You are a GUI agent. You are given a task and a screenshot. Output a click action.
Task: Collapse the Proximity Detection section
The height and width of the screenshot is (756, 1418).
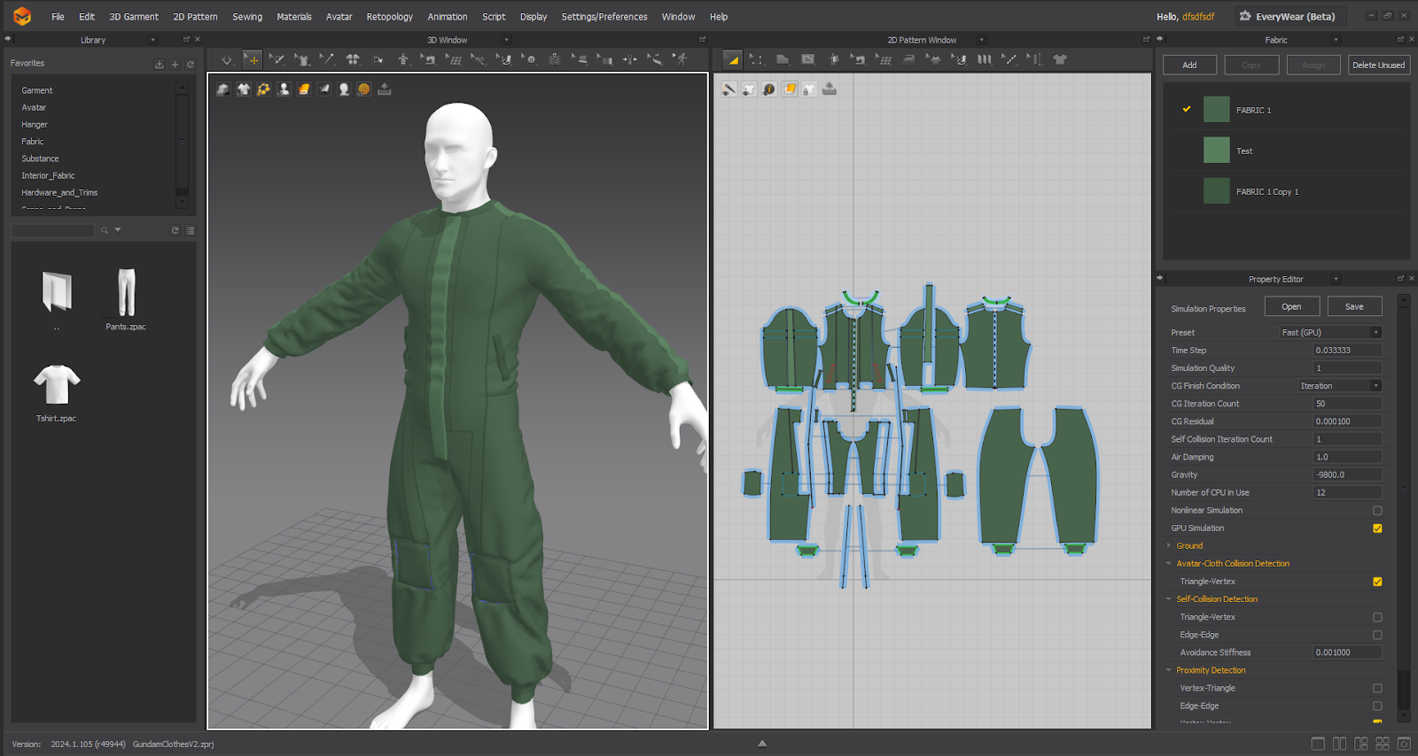click(x=1169, y=670)
